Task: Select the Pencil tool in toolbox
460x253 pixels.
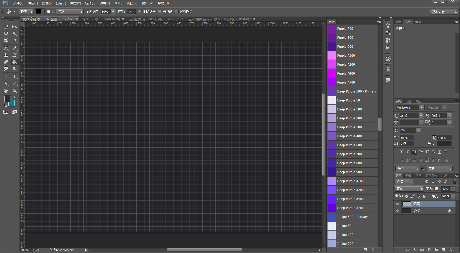Action: [15, 48]
